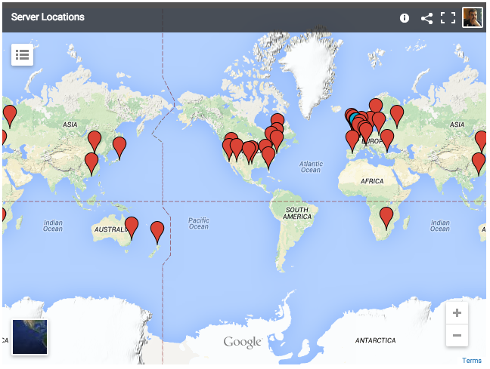The height and width of the screenshot is (369, 490).
Task: Click the Google logo on map
Action: [243, 343]
